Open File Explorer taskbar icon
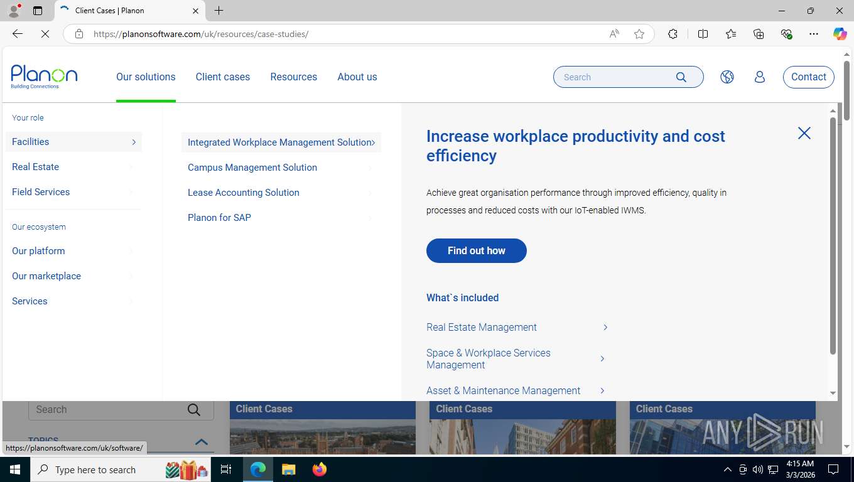The width and height of the screenshot is (854, 482). [288, 469]
